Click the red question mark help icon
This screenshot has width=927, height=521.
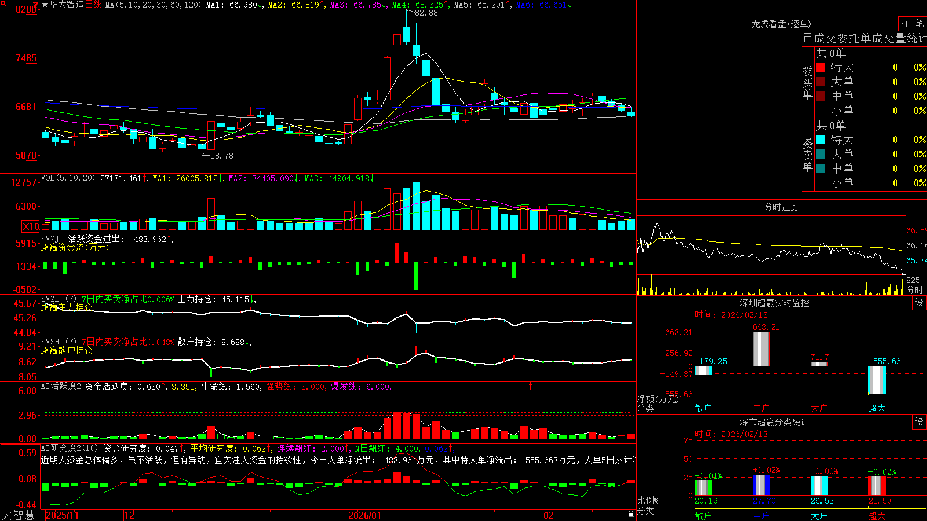click(37, 5)
